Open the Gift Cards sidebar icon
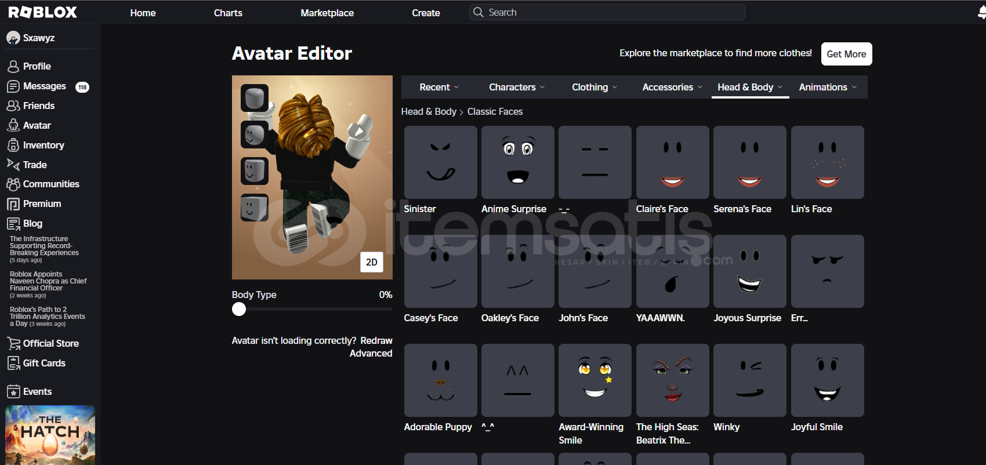This screenshot has height=465, width=986. point(13,364)
